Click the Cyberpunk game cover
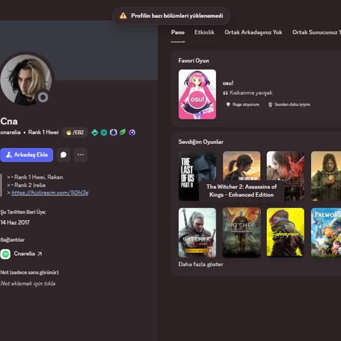The image size is (341, 341). click(285, 233)
